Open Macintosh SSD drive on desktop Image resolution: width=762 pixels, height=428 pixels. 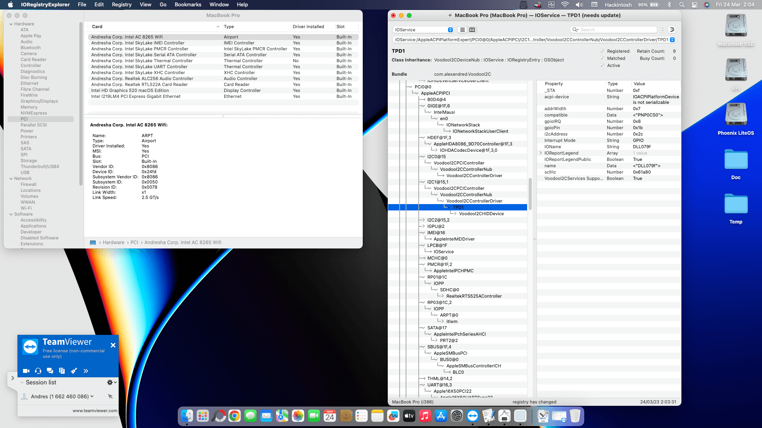tap(736, 26)
